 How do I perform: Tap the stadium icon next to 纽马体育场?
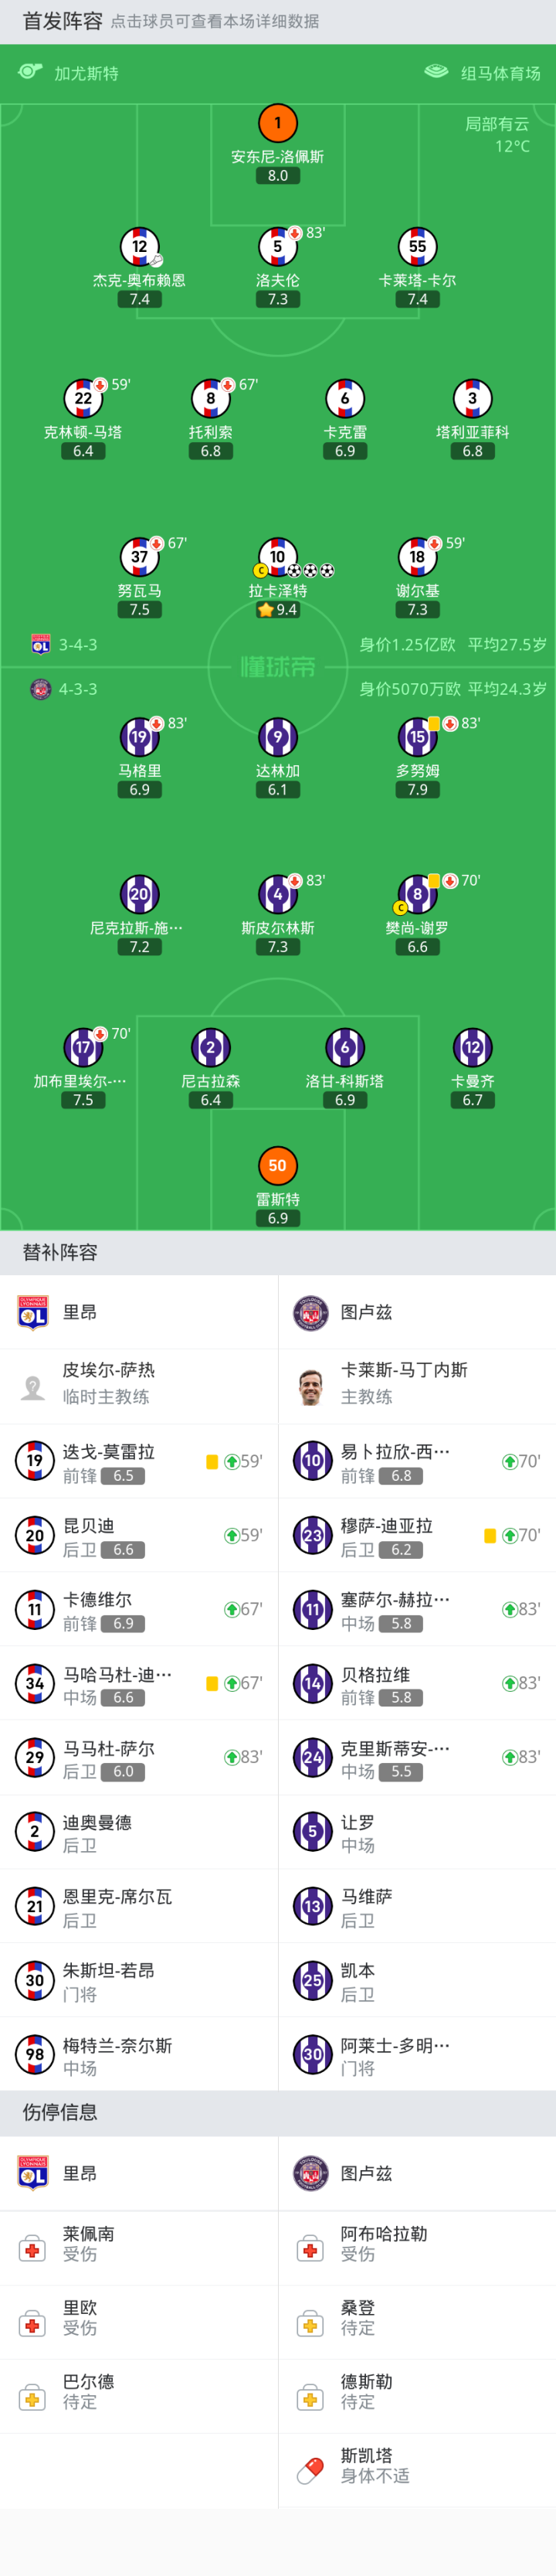click(x=436, y=72)
